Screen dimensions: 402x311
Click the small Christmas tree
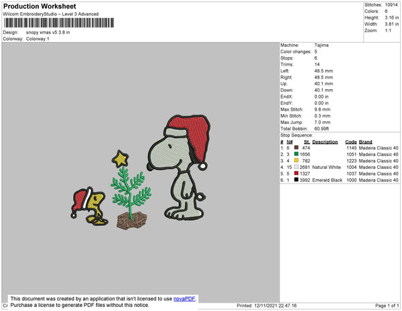tap(131, 198)
